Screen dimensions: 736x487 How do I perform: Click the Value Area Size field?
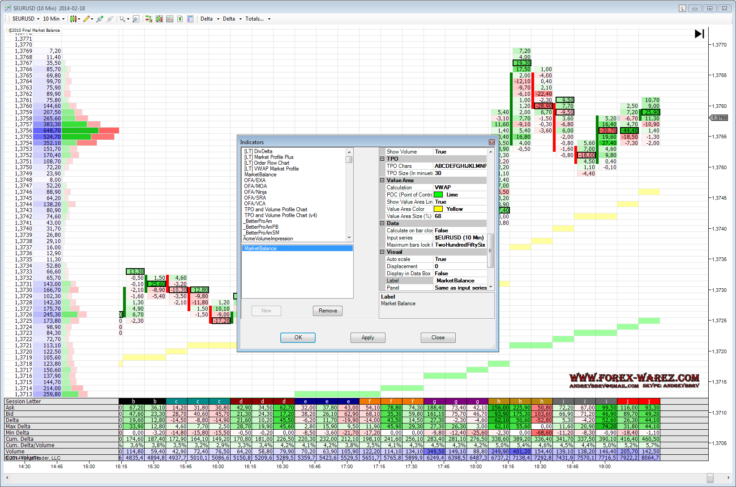point(459,216)
